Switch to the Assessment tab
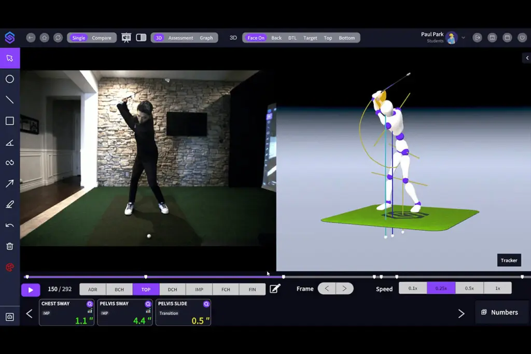The width and height of the screenshot is (531, 354). 180,38
